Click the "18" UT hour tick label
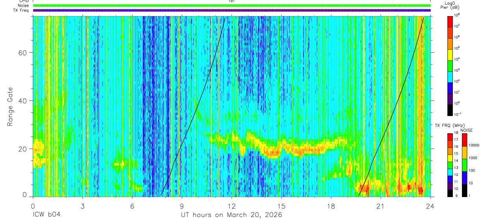The width and height of the screenshot is (484, 223). click(331, 206)
